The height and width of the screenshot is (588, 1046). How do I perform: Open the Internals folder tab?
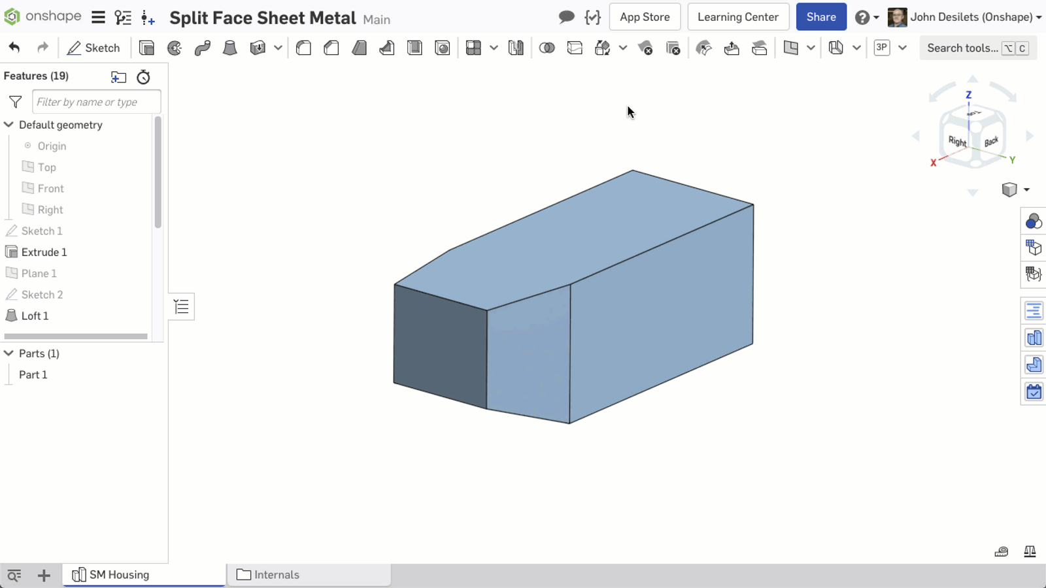click(x=277, y=575)
